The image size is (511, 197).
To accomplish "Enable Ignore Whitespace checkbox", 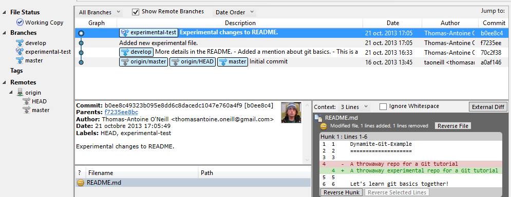I will pyautogui.click(x=383, y=106).
